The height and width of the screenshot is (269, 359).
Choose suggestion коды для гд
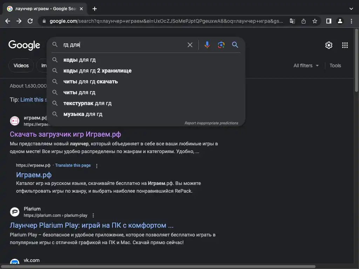point(146,60)
